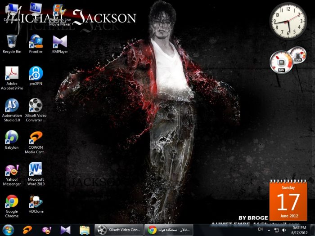The image size is (315, 236).
Task: Open Windows Explorer from the taskbar
Action: pos(85,230)
